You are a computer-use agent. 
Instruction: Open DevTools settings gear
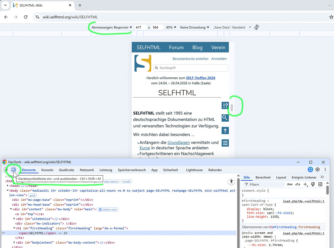[x=317, y=170]
